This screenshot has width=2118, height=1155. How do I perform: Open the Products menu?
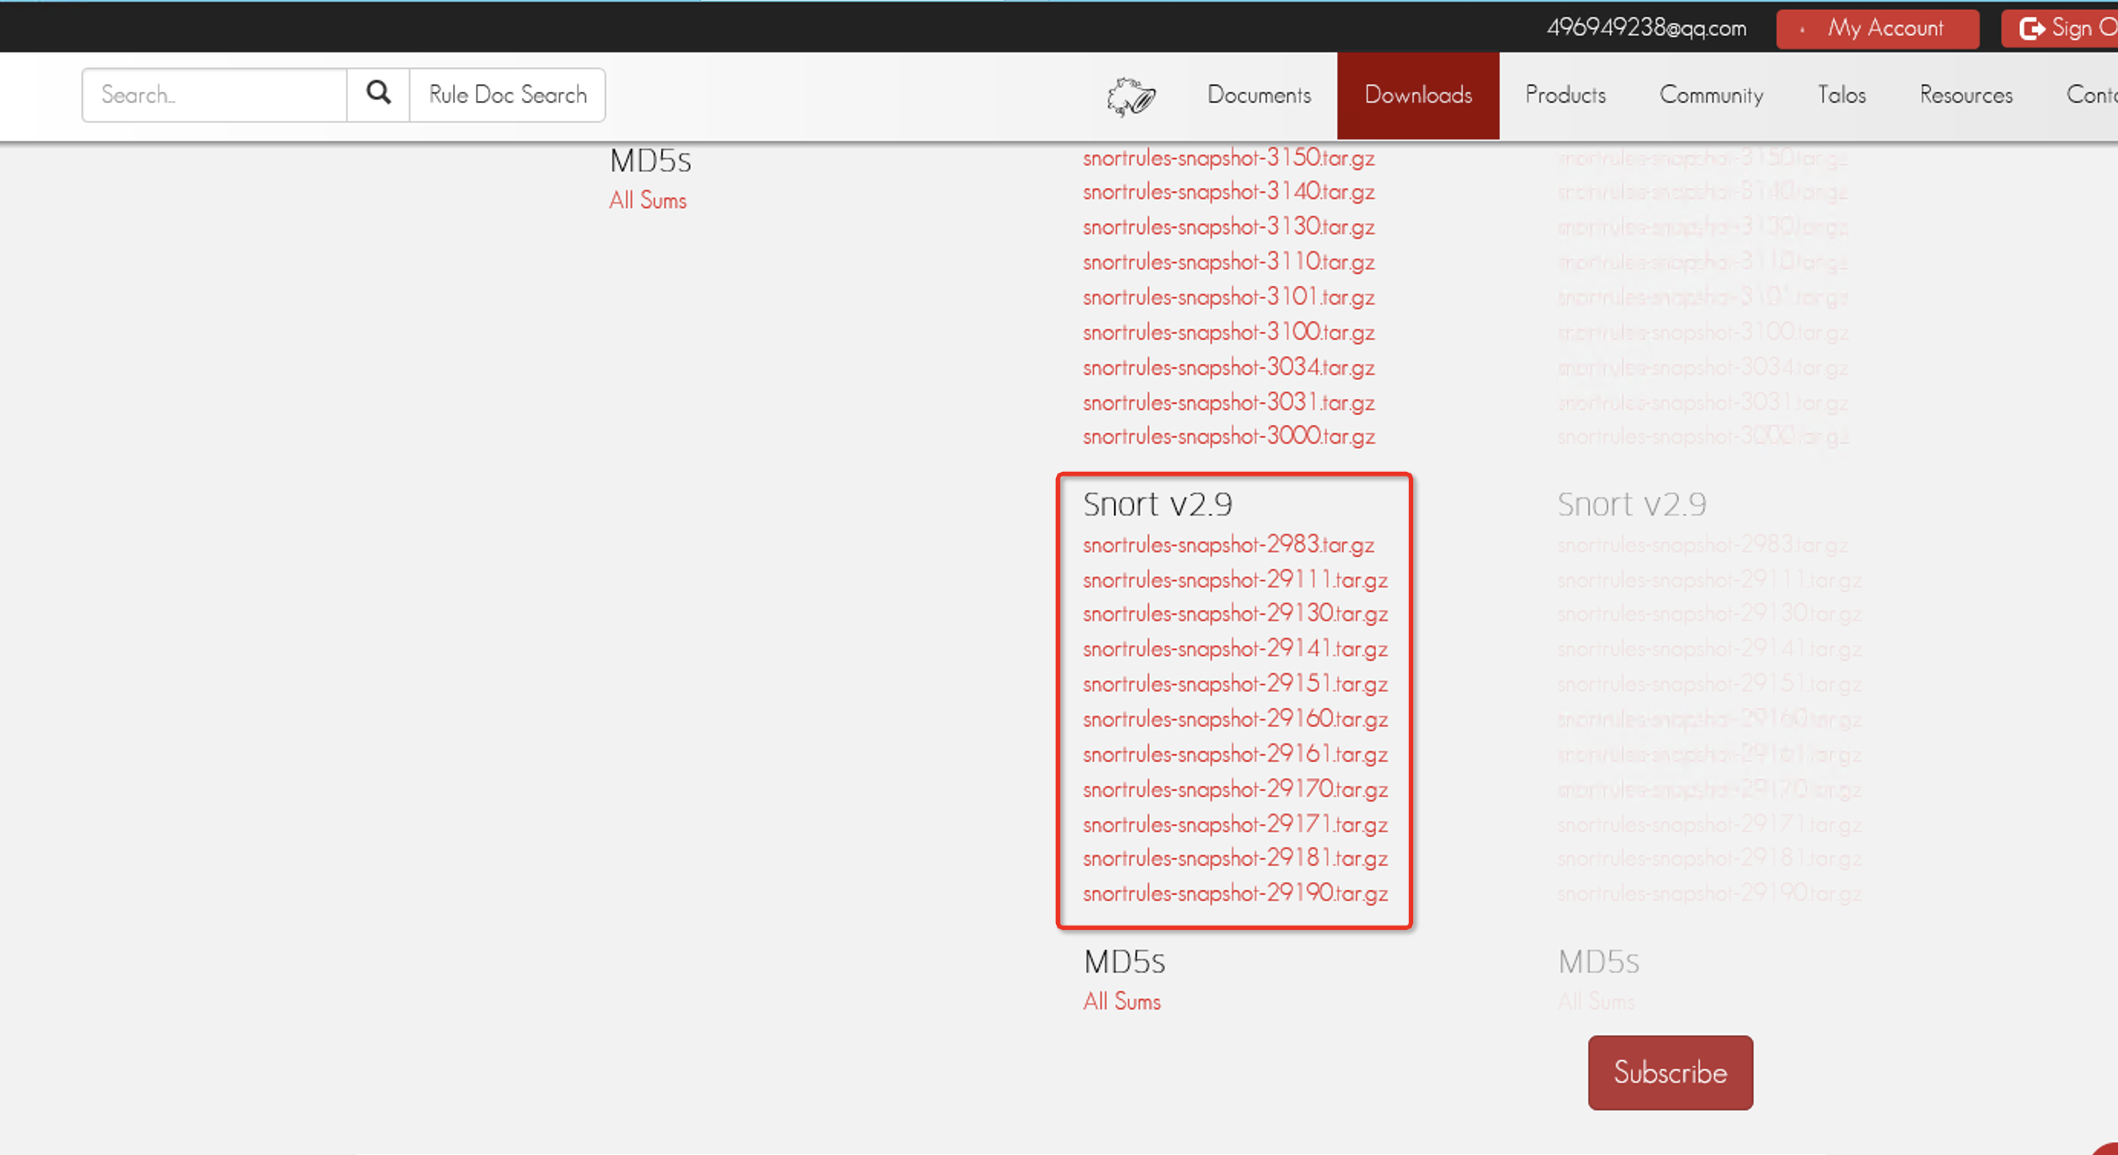tap(1565, 96)
